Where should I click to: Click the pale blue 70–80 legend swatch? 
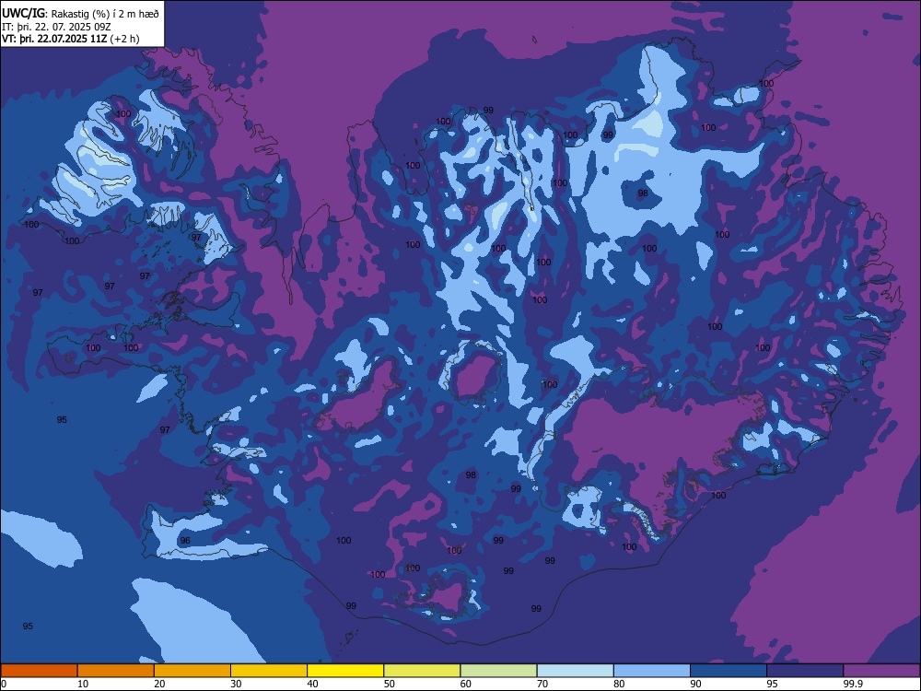coord(575,671)
